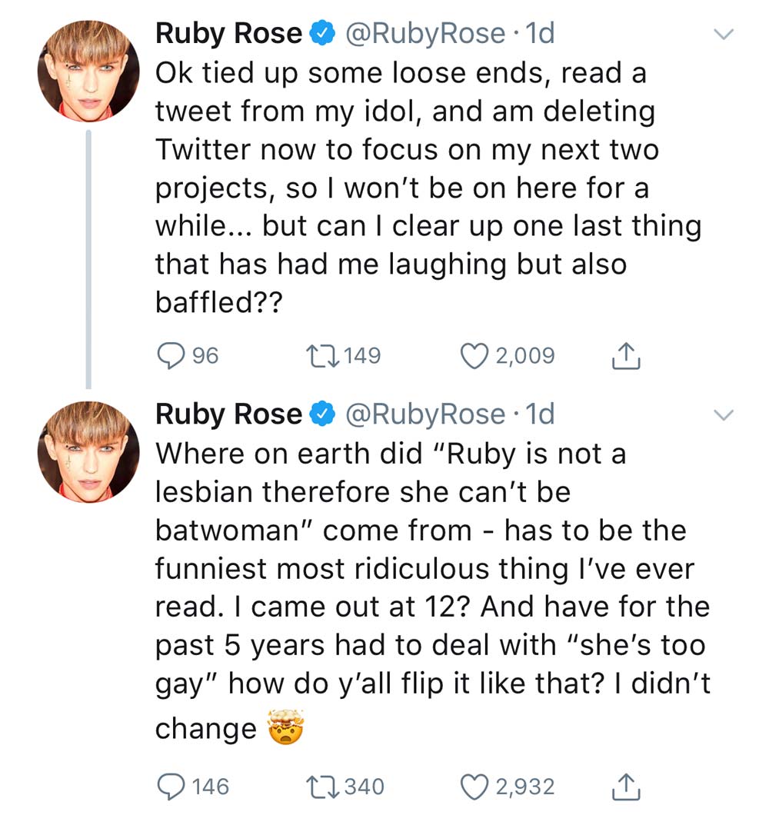This screenshot has height=815, width=769.
Task: Click the exploding head emoji after "change"
Action: (285, 727)
